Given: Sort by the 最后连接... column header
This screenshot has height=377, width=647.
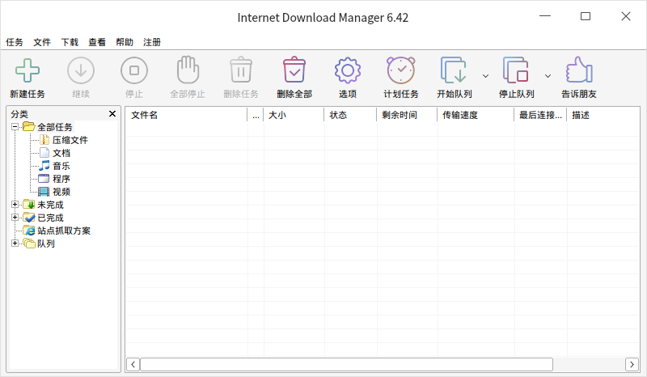Looking at the screenshot, I should 540,115.
